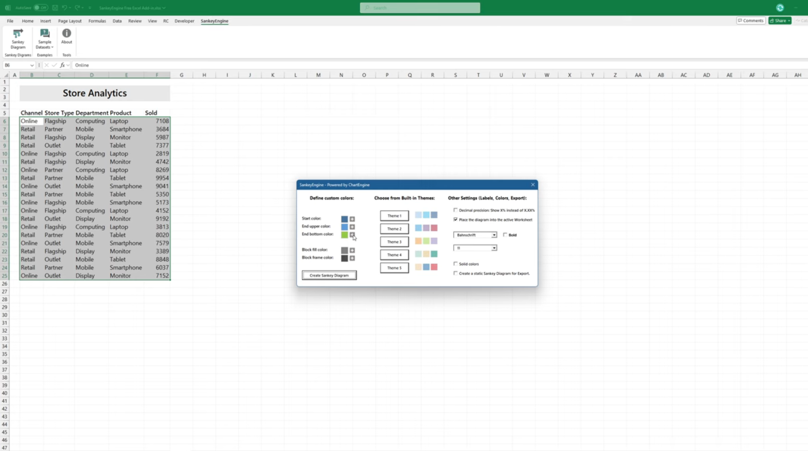808x451 pixels.
Task: Select column G header
Action: point(181,75)
